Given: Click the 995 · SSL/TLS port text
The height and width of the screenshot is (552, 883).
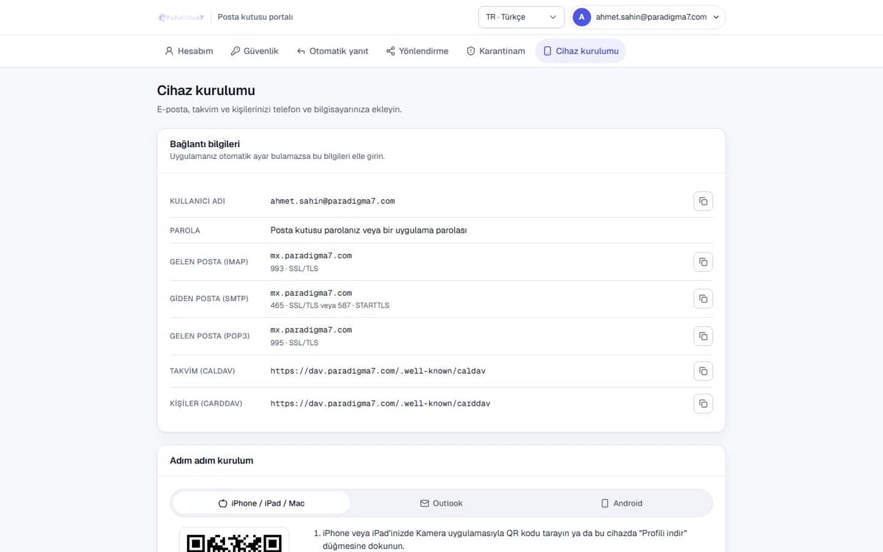Looking at the screenshot, I should coord(294,343).
